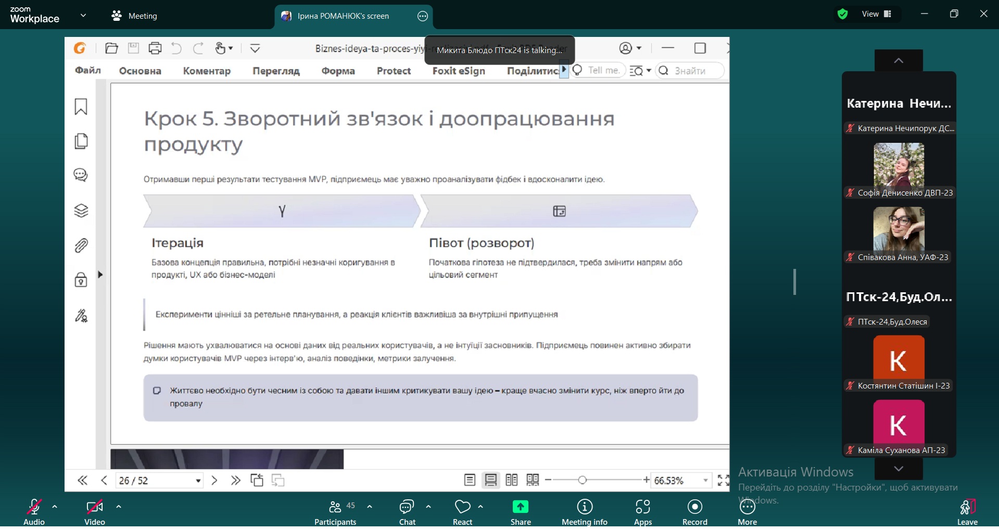Open the page number selector dropdown
This screenshot has width=999, height=530.
(x=197, y=480)
